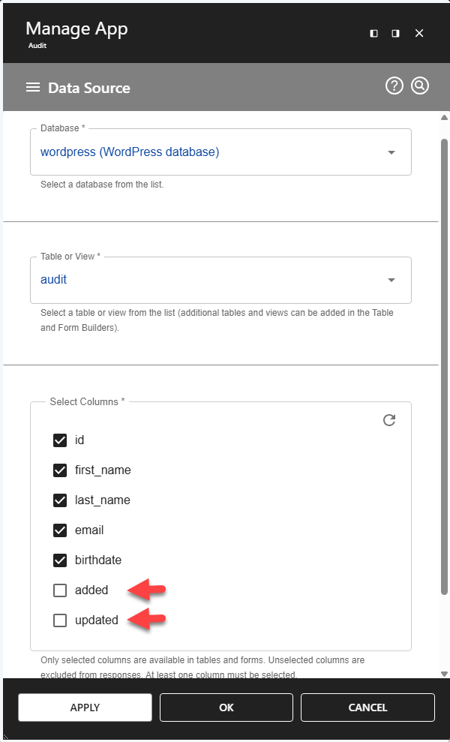Enable the updated column checkbox

click(60, 620)
